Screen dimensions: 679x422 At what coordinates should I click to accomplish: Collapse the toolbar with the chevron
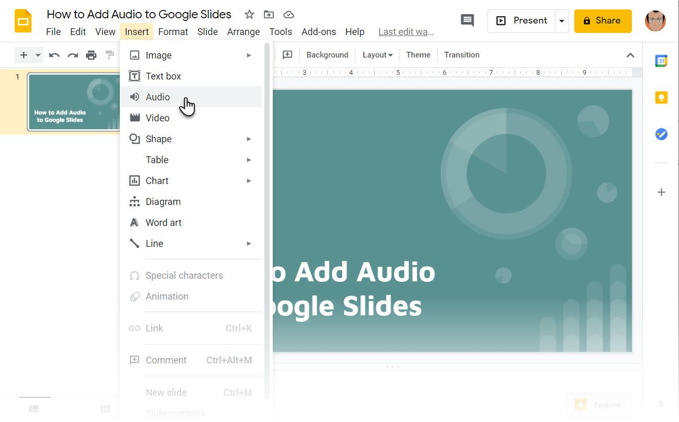coord(630,54)
